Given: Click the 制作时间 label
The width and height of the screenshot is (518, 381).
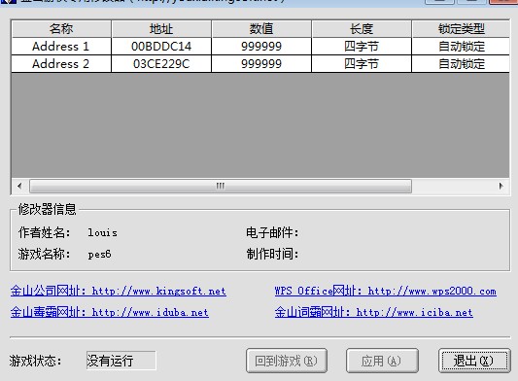Looking at the screenshot, I should coord(272,254).
